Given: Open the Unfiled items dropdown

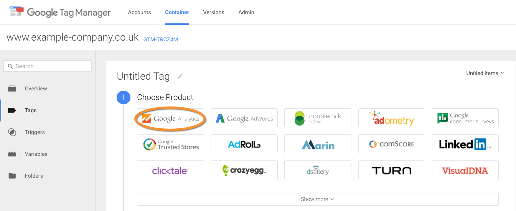Looking at the screenshot, I should [x=485, y=73].
